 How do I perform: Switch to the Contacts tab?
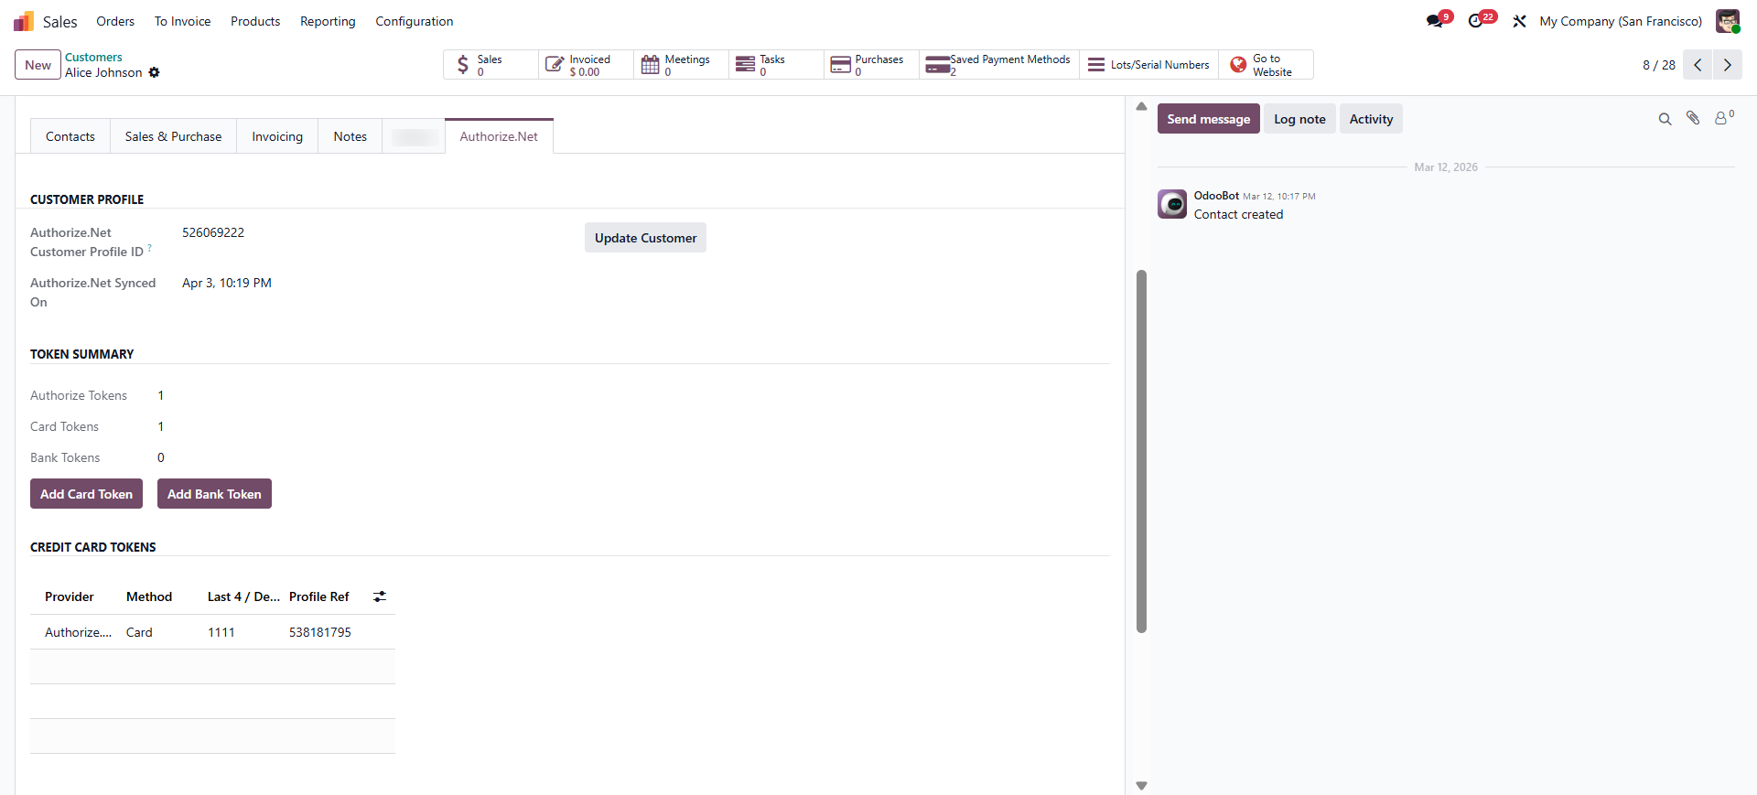tap(70, 136)
